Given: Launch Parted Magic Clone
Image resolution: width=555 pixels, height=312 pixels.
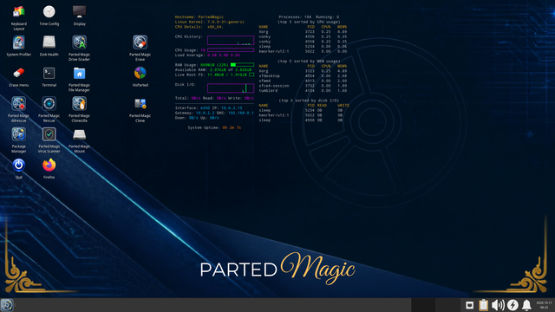Looking at the screenshot, I should 140,104.
